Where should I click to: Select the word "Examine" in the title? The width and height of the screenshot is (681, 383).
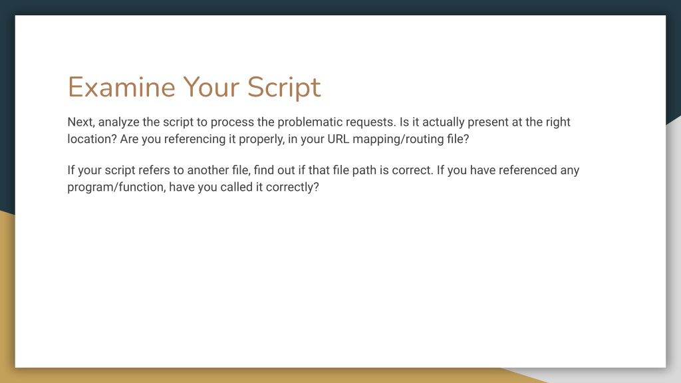click(x=122, y=87)
